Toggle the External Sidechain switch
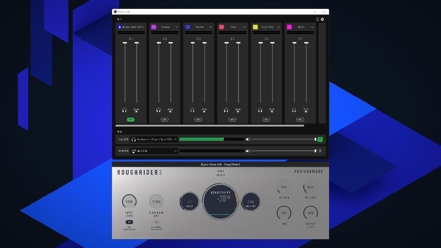The image size is (441, 248). [156, 222]
